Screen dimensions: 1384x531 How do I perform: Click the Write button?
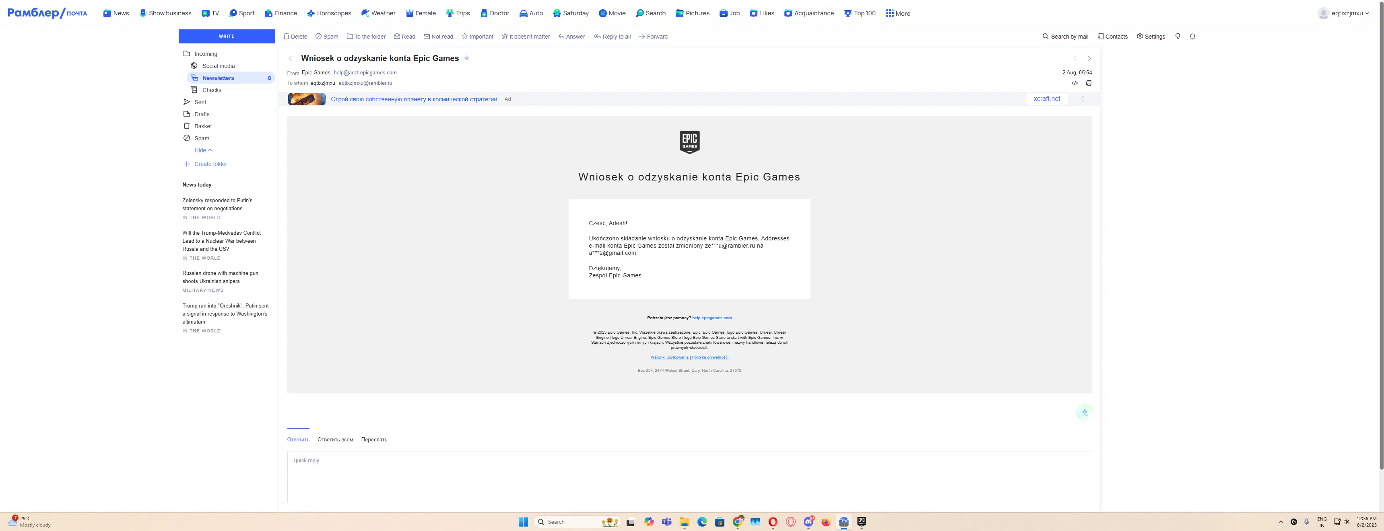click(226, 37)
